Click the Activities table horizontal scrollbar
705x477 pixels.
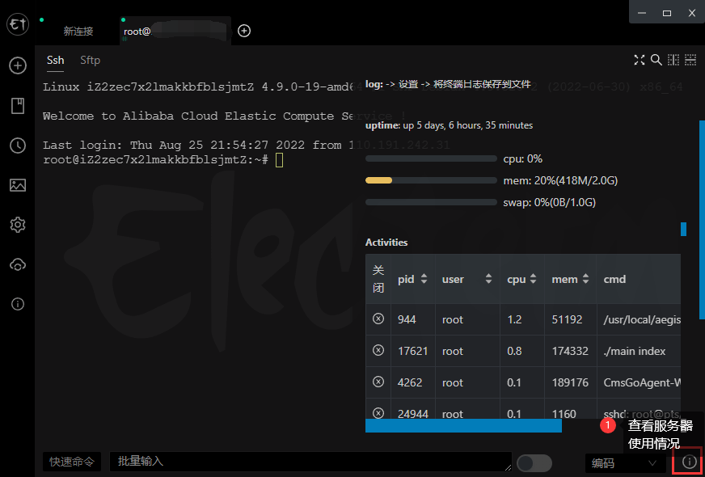point(463,426)
